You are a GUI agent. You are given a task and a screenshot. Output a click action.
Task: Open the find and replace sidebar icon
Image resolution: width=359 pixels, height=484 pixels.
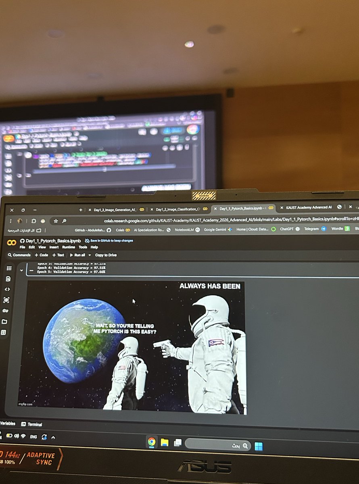coord(8,279)
